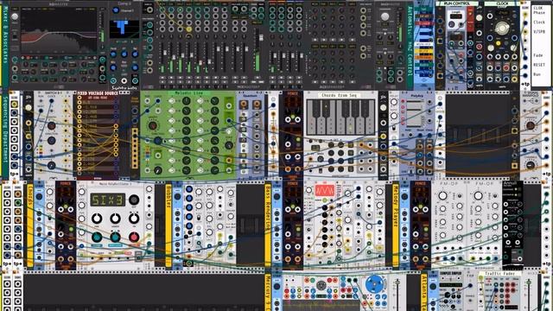
Task: Click the large white knob on EQ Master
Action: 15,16
